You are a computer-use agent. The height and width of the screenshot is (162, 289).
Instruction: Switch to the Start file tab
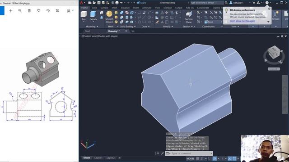pos(88,31)
